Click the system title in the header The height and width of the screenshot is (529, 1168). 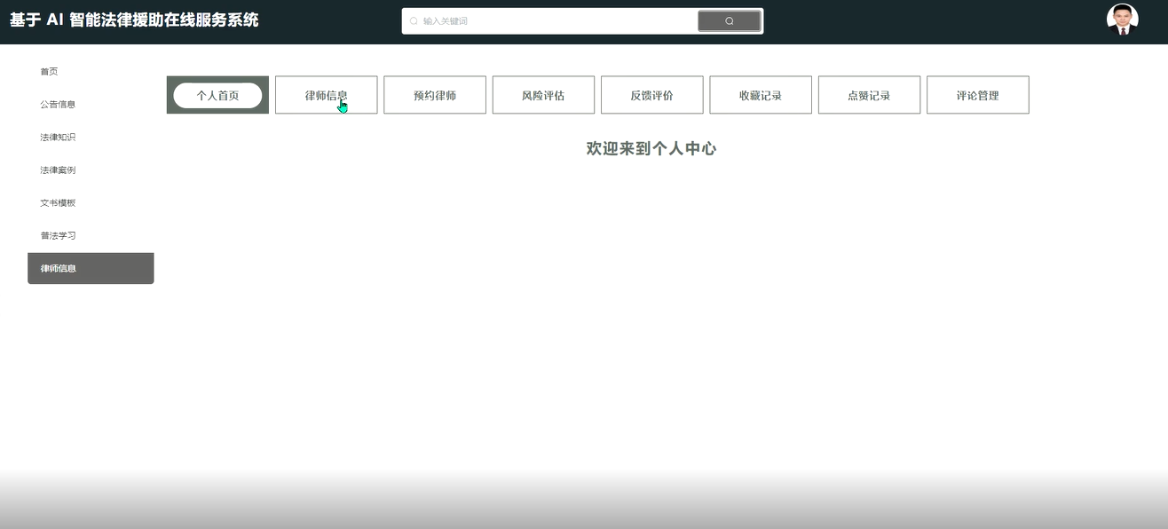point(134,20)
